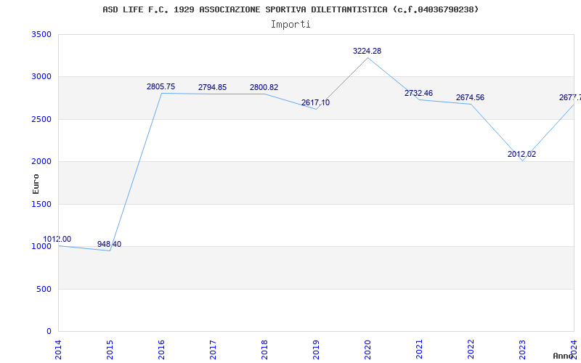Select the 2020 x-axis year label
This screenshot has height=363, width=581.
pos(367,350)
